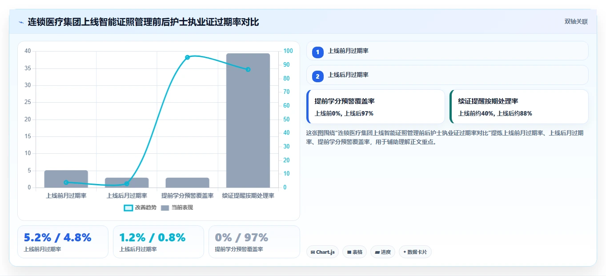Click the 进度 tag

(383, 252)
